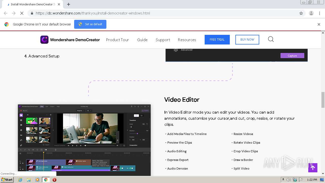Click the Audio Denoise item
This screenshot has height=183, width=325.
pos(177,169)
